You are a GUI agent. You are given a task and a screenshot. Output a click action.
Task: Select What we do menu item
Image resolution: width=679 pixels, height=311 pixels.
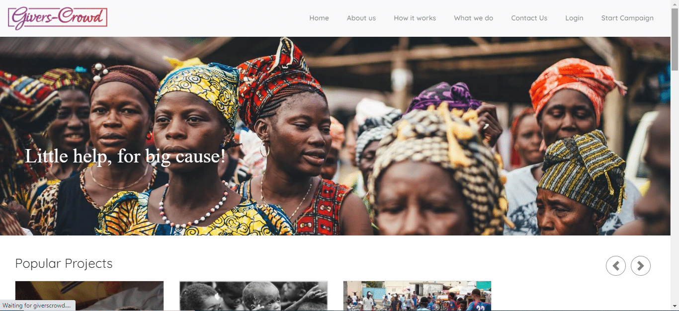click(x=474, y=18)
